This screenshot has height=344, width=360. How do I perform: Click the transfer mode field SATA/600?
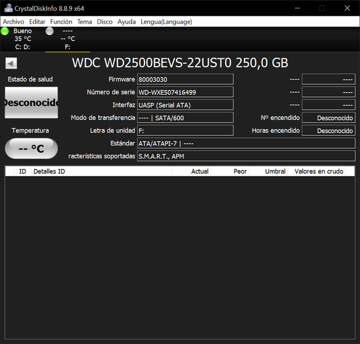click(185, 118)
